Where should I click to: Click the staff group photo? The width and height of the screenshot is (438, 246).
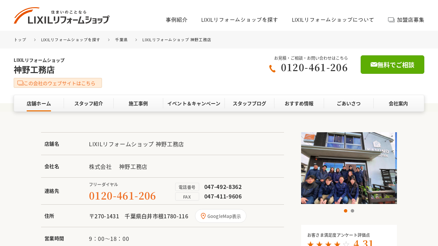[x=349, y=168]
